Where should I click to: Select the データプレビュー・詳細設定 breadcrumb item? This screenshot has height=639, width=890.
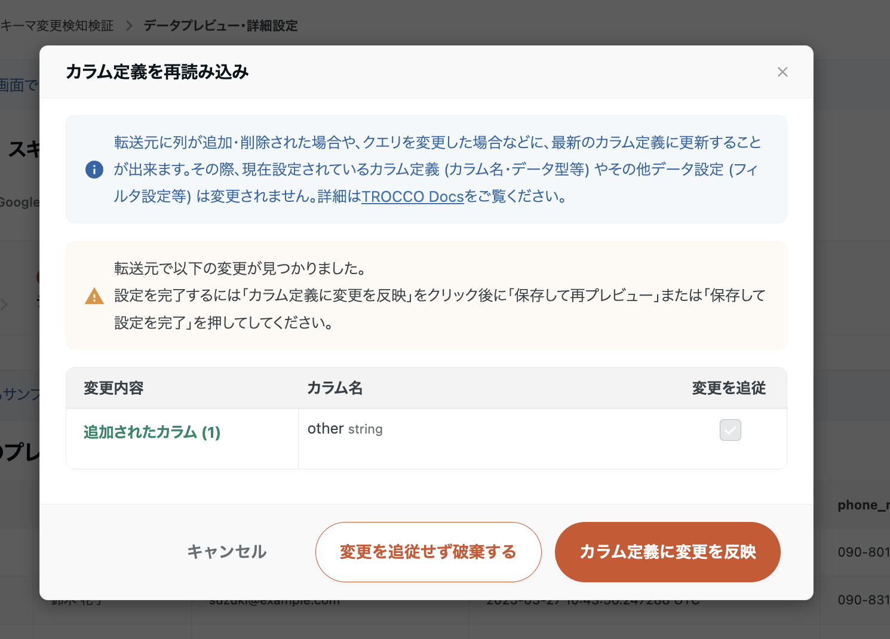pos(220,26)
